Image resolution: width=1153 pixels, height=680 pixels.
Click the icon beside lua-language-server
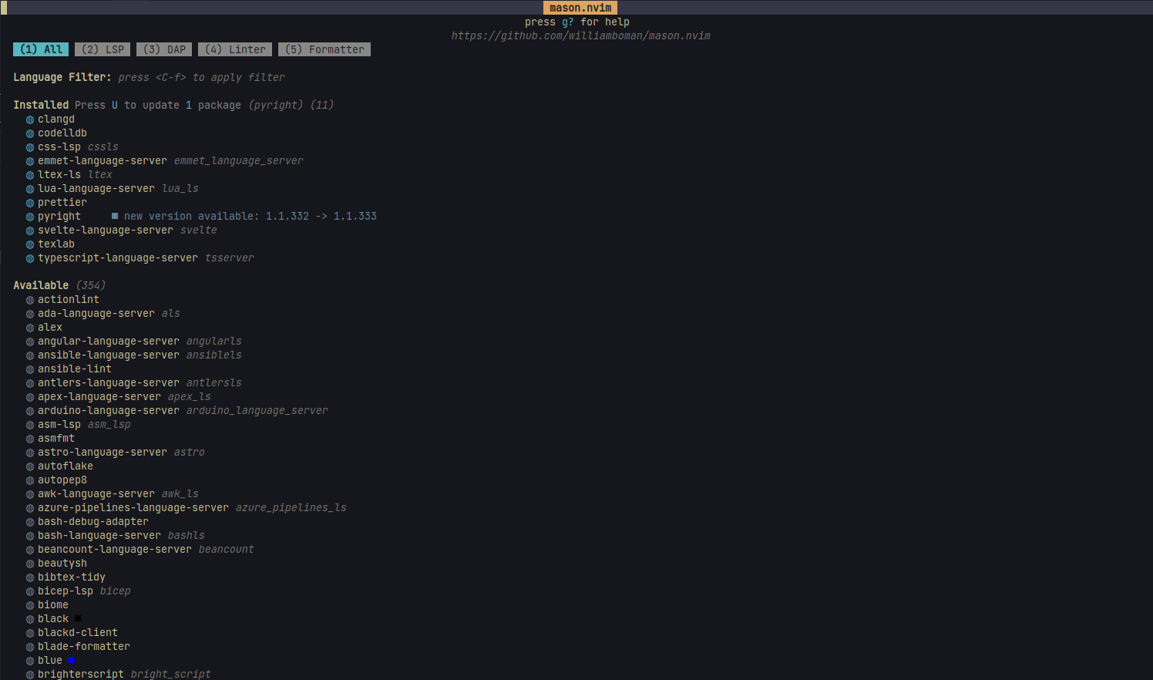tap(30, 189)
